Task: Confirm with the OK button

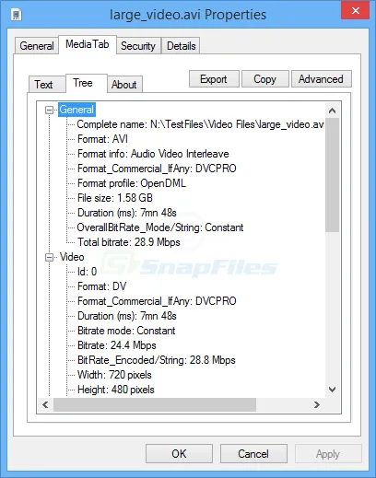Action: (179, 454)
